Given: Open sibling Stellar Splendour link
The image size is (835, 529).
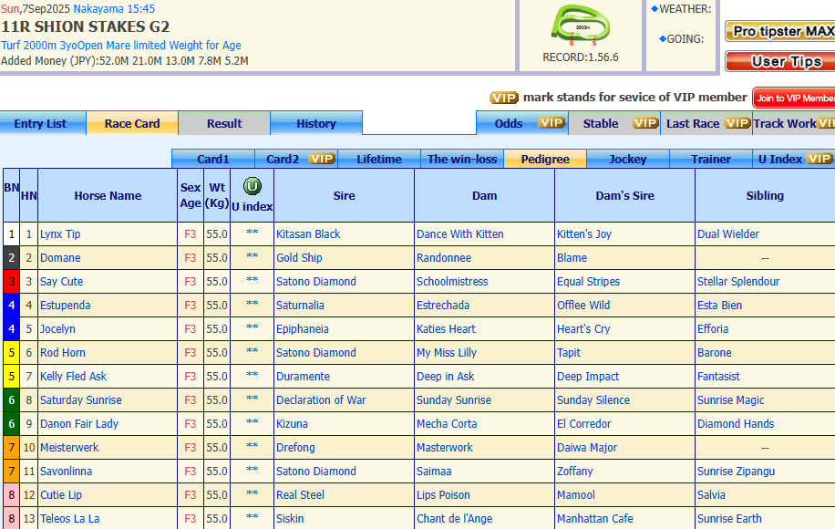Looking at the screenshot, I should (738, 281).
